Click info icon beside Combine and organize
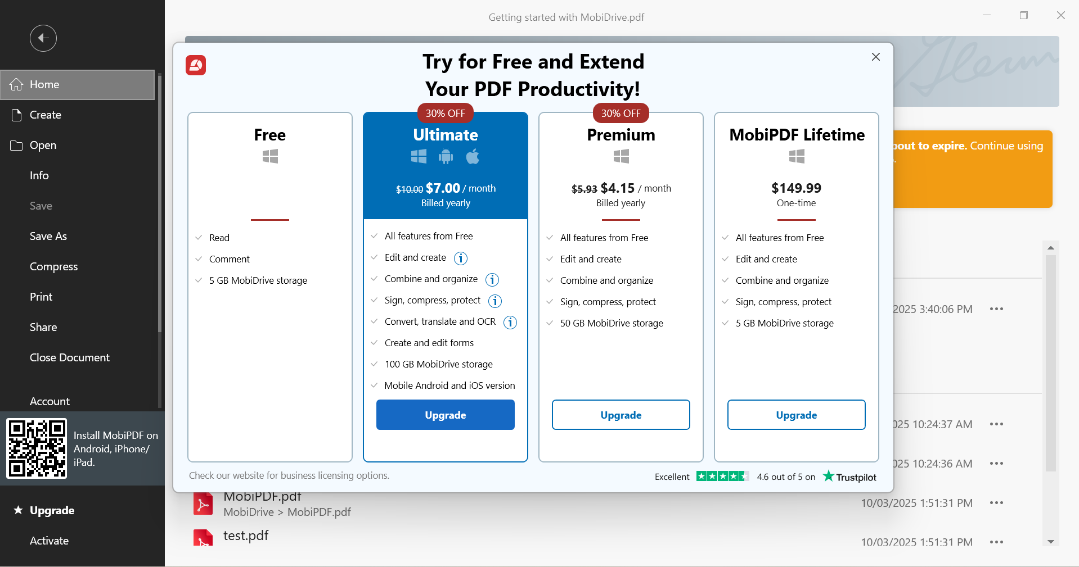Viewport: 1079px width, 567px height. click(x=492, y=279)
